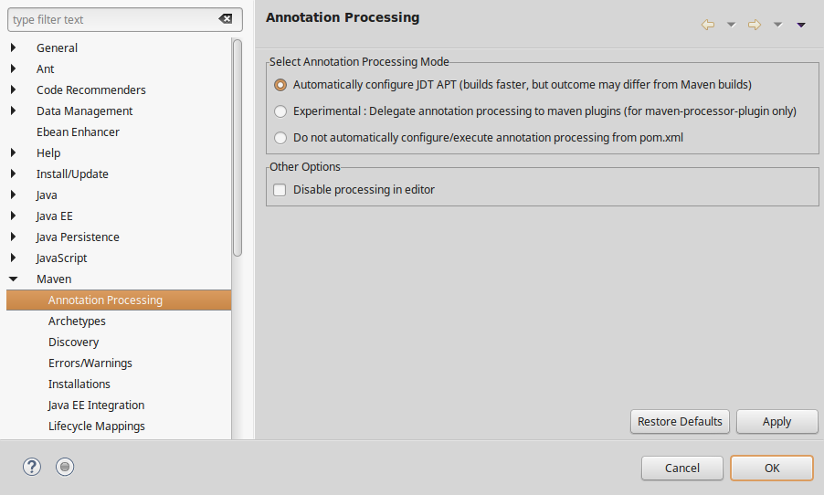Go back using the yellow left arrow

click(708, 24)
